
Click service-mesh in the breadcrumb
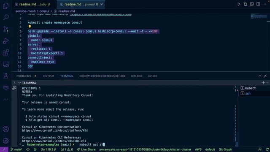tap(25, 11)
